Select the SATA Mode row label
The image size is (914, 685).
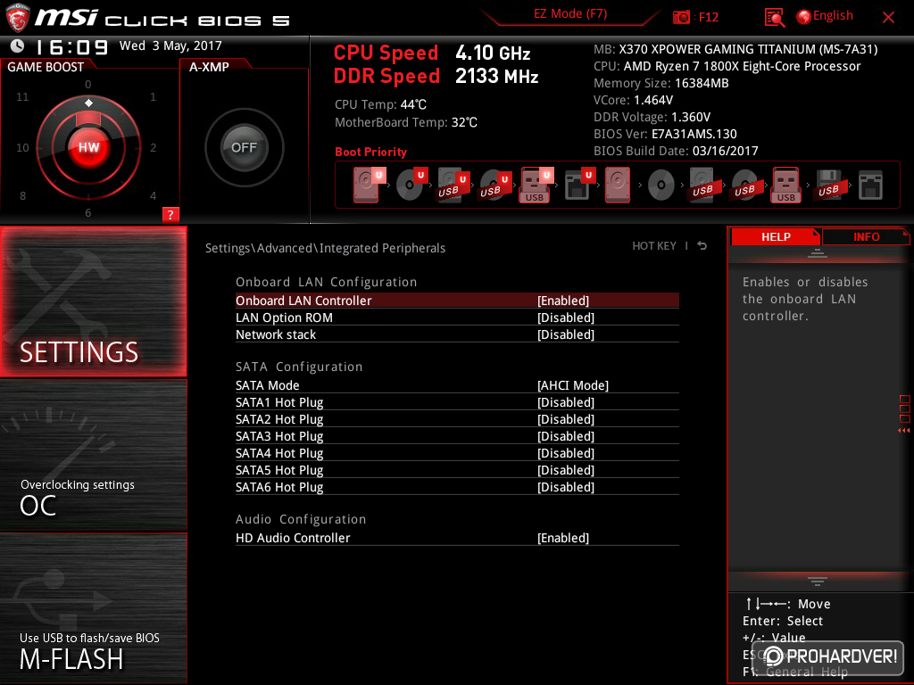(x=267, y=385)
